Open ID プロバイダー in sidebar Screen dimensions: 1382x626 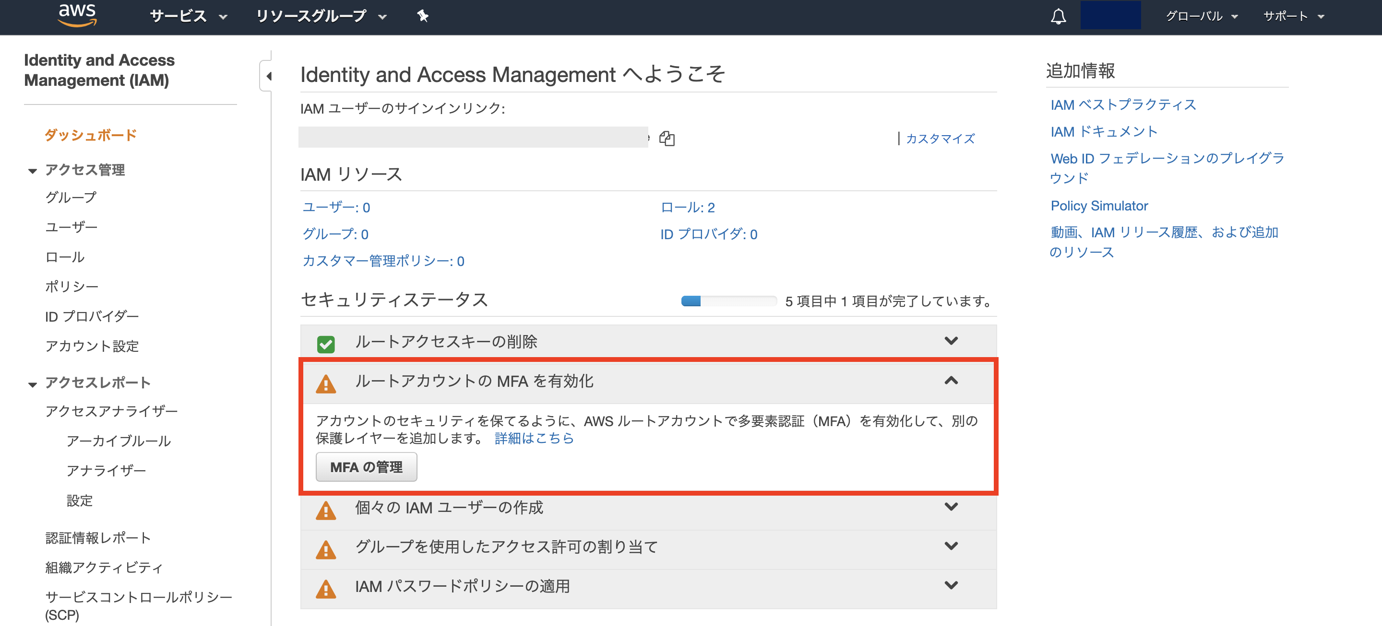click(x=92, y=316)
